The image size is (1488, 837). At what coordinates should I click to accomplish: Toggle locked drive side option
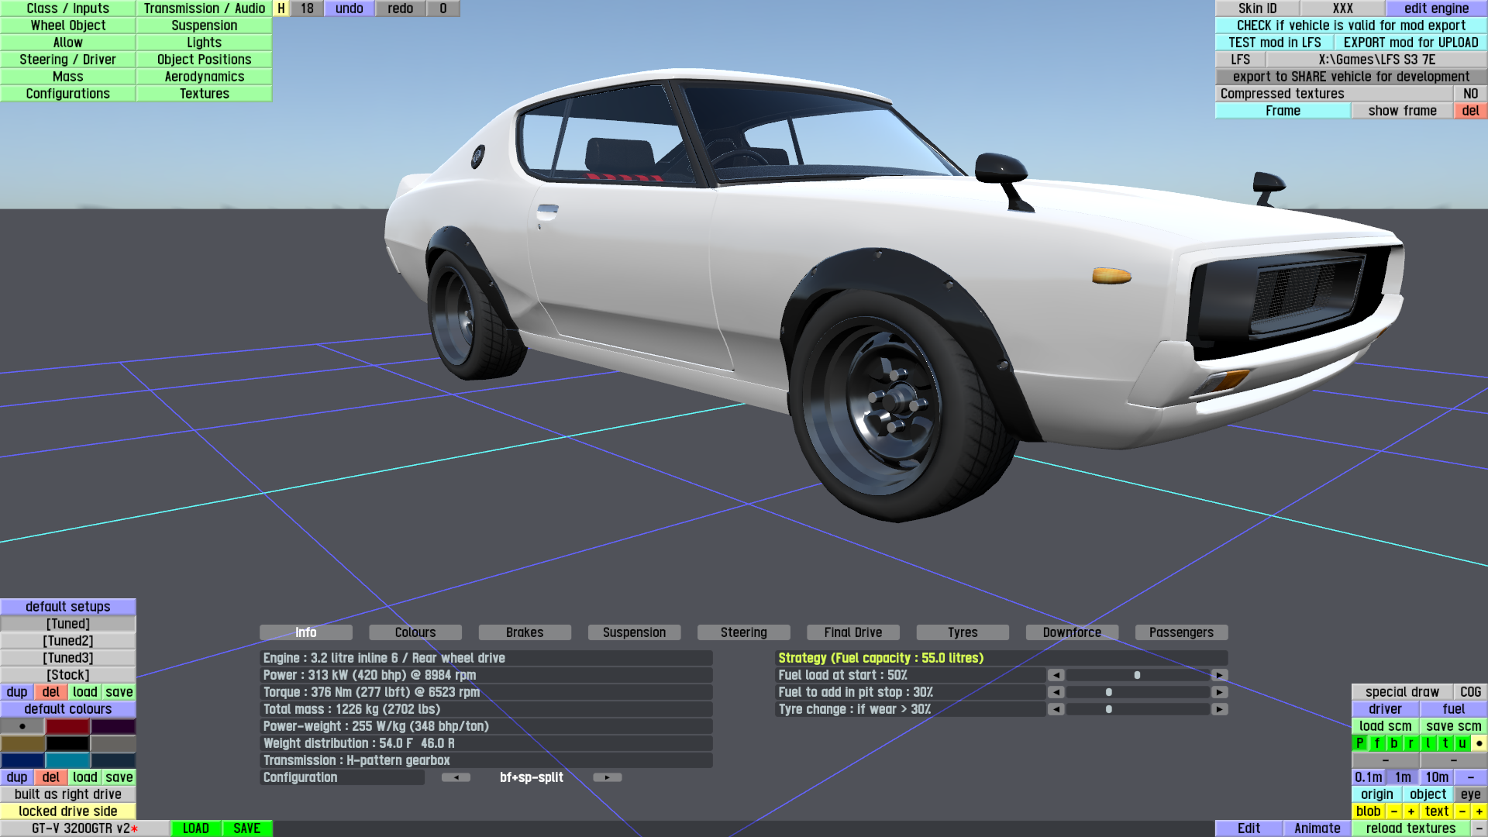(x=68, y=811)
